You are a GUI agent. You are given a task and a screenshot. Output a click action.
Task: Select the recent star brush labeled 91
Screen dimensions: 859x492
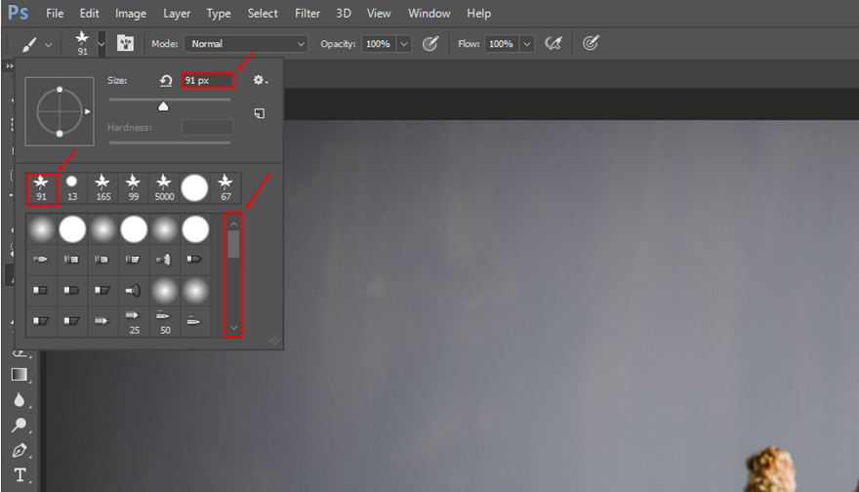[x=41, y=188]
